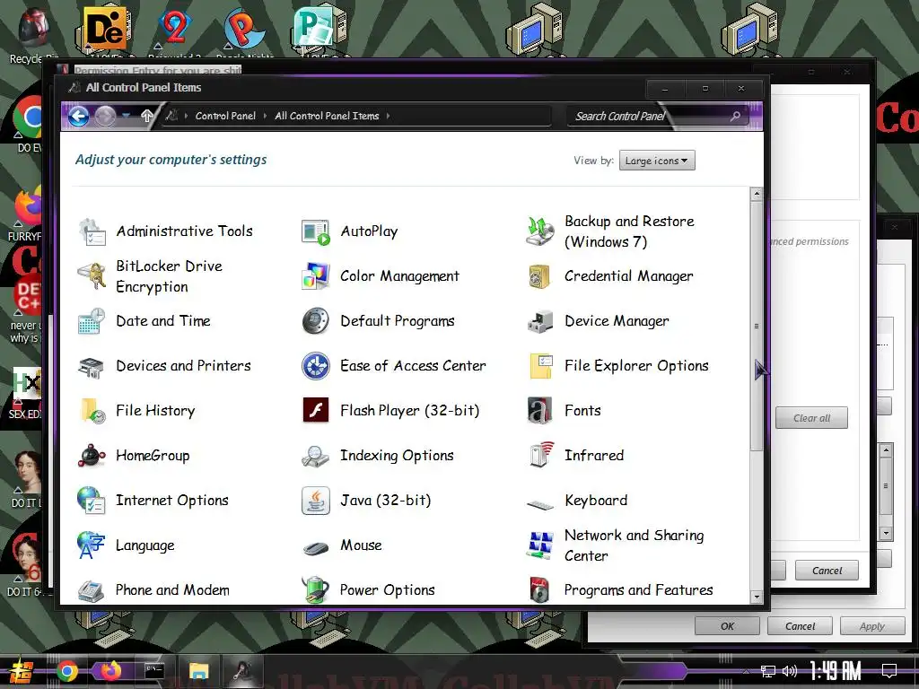This screenshot has height=689, width=919.
Task: Click Cancel next to the Apply button
Action: 800,626
